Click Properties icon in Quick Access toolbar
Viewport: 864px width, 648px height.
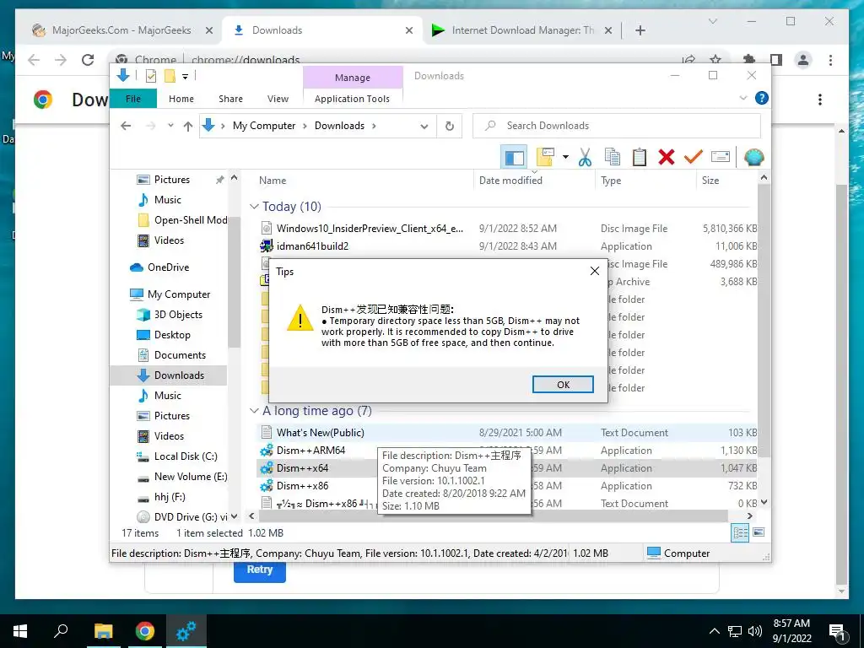[x=151, y=76]
